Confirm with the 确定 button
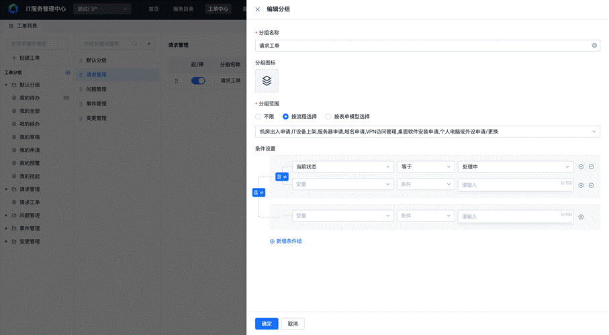 pyautogui.click(x=267, y=324)
